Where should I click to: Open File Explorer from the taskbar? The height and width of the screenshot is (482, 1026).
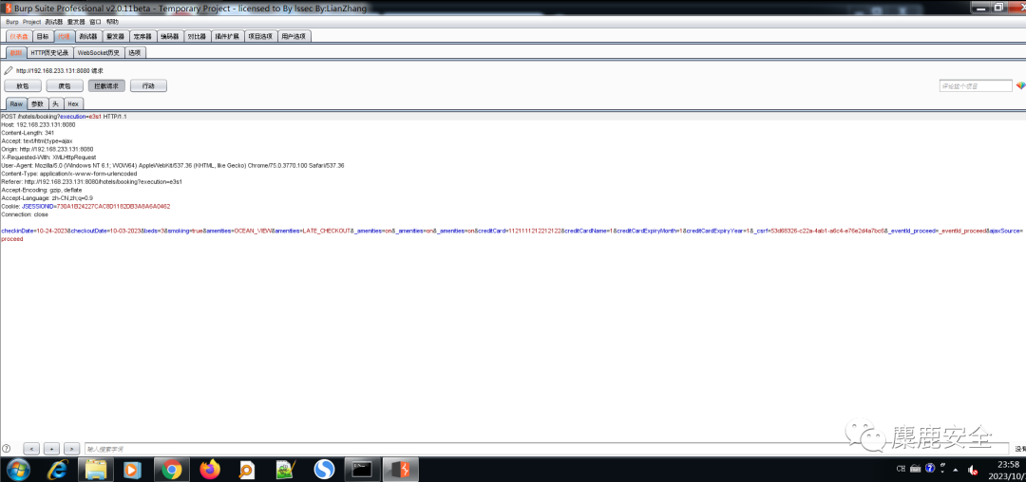pos(96,469)
